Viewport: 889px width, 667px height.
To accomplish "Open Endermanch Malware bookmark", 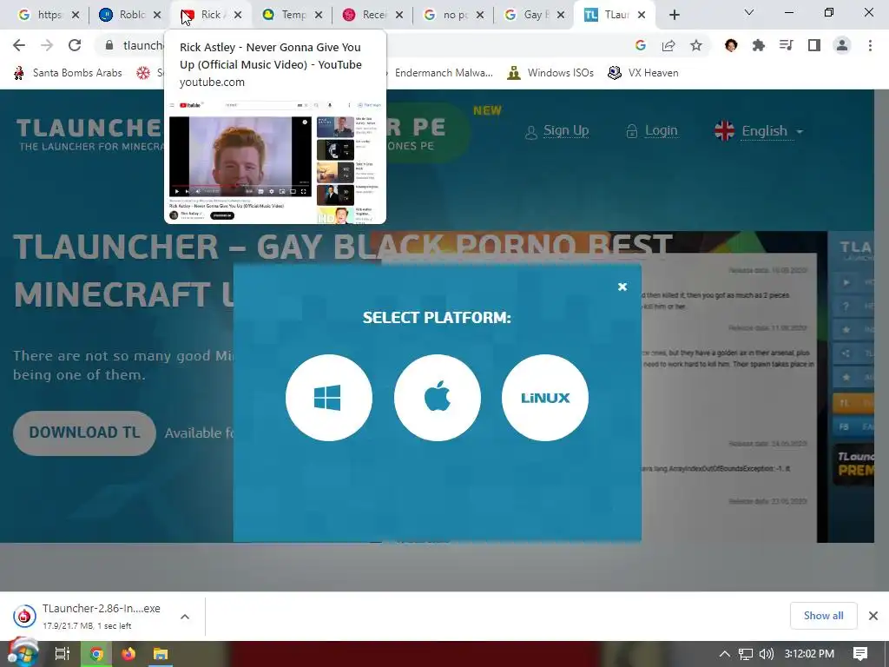I will click(x=444, y=73).
